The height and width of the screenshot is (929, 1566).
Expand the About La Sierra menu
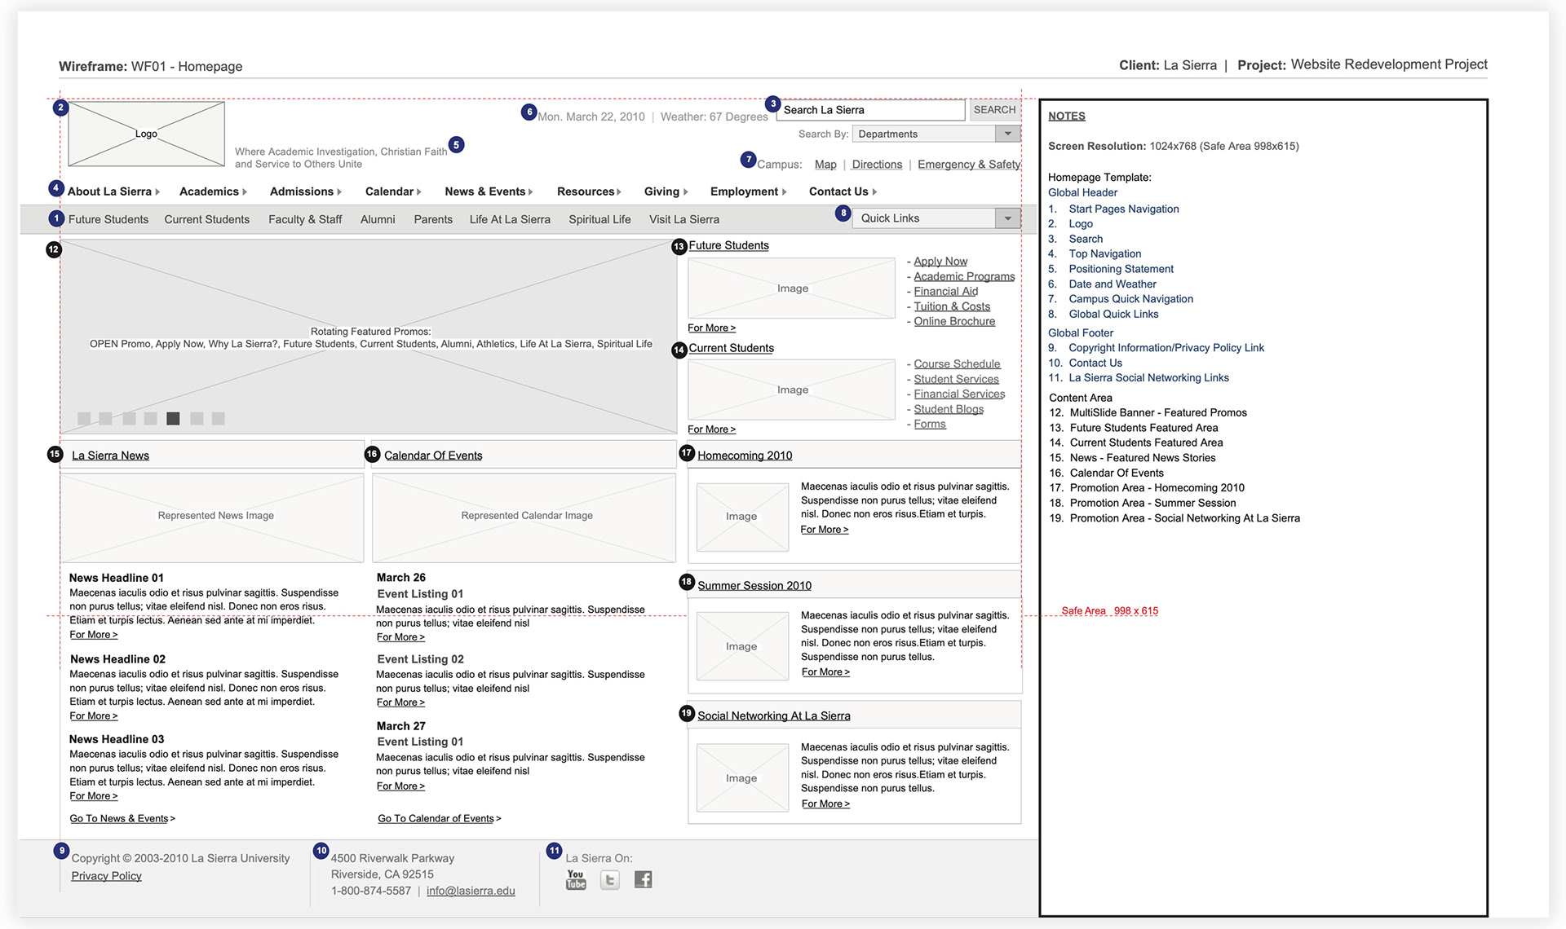113,192
